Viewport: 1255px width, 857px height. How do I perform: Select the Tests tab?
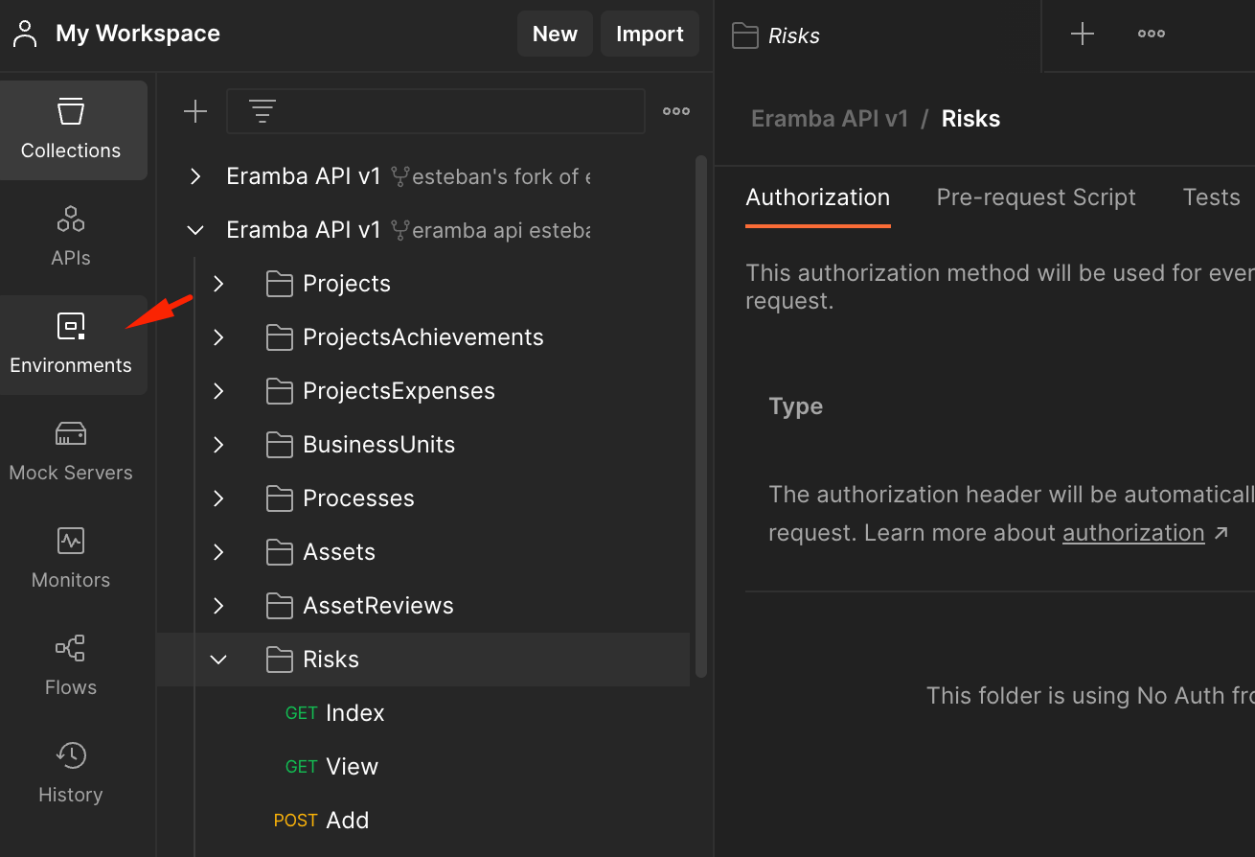pos(1211,197)
